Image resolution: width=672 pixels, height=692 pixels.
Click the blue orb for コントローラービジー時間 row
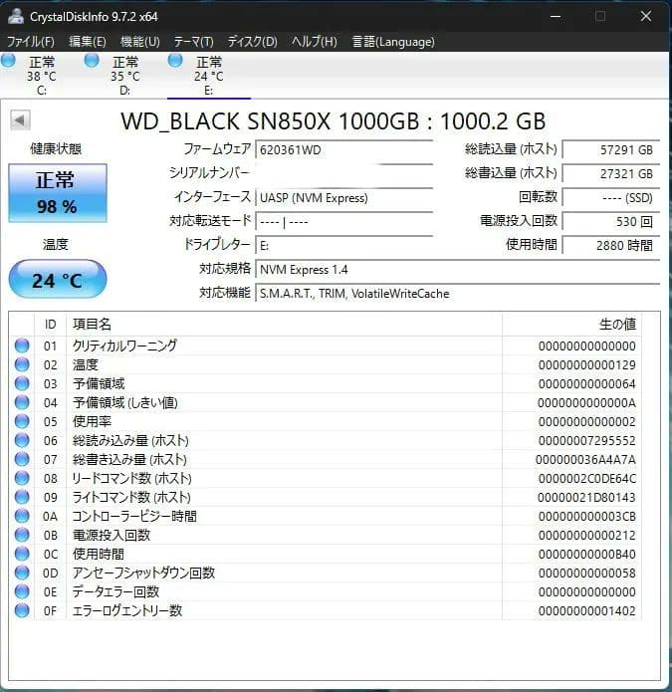coord(22,516)
